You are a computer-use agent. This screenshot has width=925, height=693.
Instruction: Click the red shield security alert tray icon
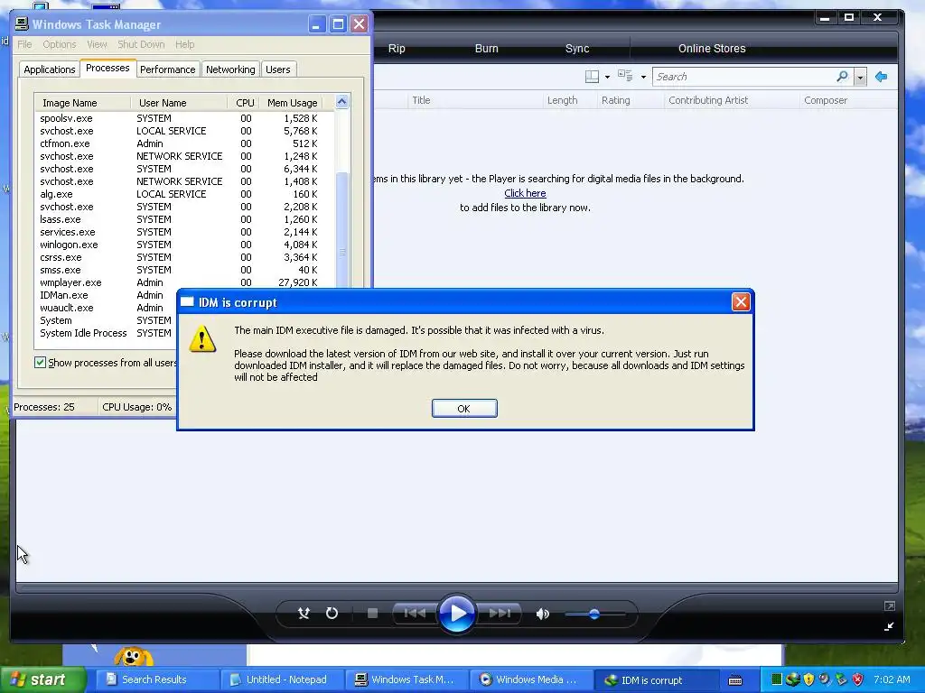[x=858, y=679]
